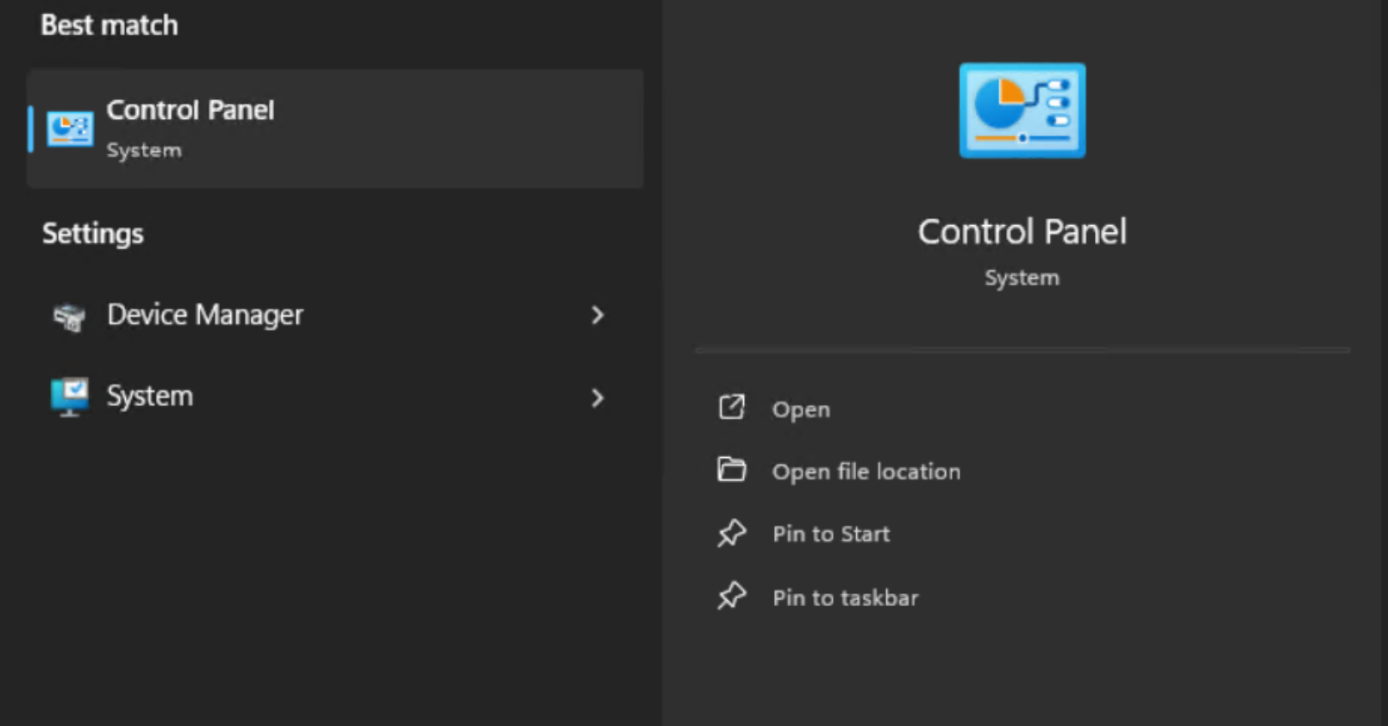The width and height of the screenshot is (1388, 726).
Task: Click the Open action text
Action: point(801,410)
